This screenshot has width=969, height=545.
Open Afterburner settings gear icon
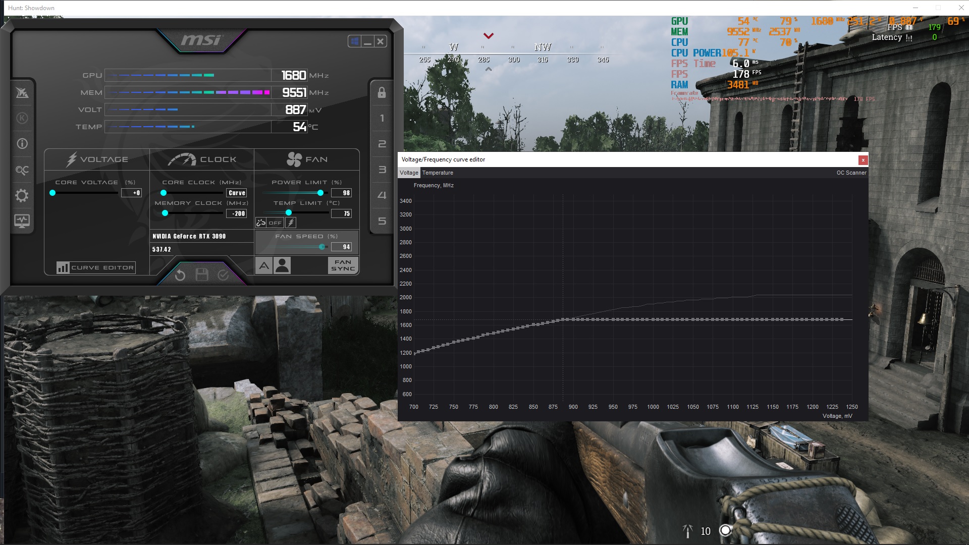click(x=22, y=196)
